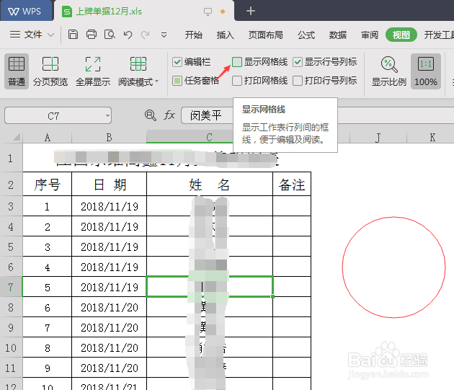Select column A header
This screenshot has height=390, width=454.
[x=47, y=137]
